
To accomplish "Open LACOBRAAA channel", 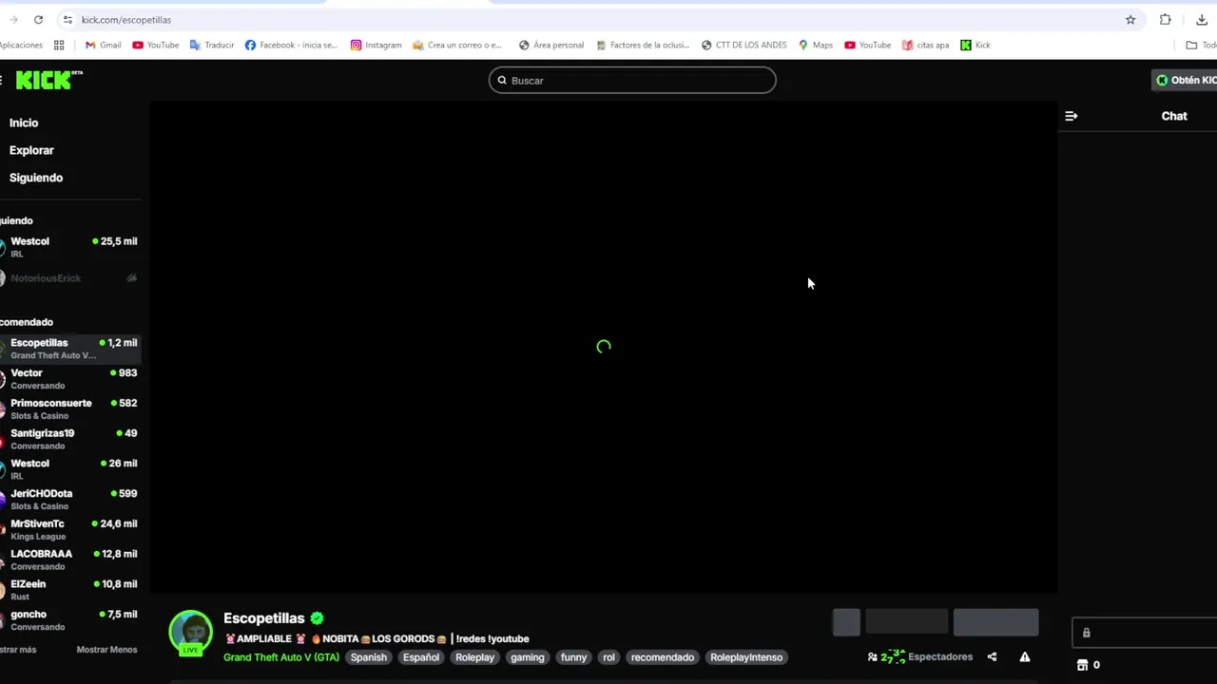I will click(x=70, y=560).
